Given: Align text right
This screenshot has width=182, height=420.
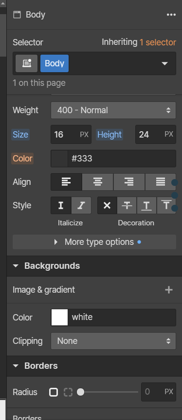Looking at the screenshot, I should tap(129, 182).
